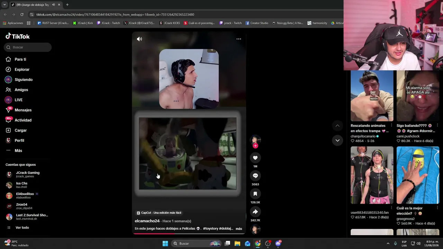Open the CapCut editing tag

(x=159, y=213)
